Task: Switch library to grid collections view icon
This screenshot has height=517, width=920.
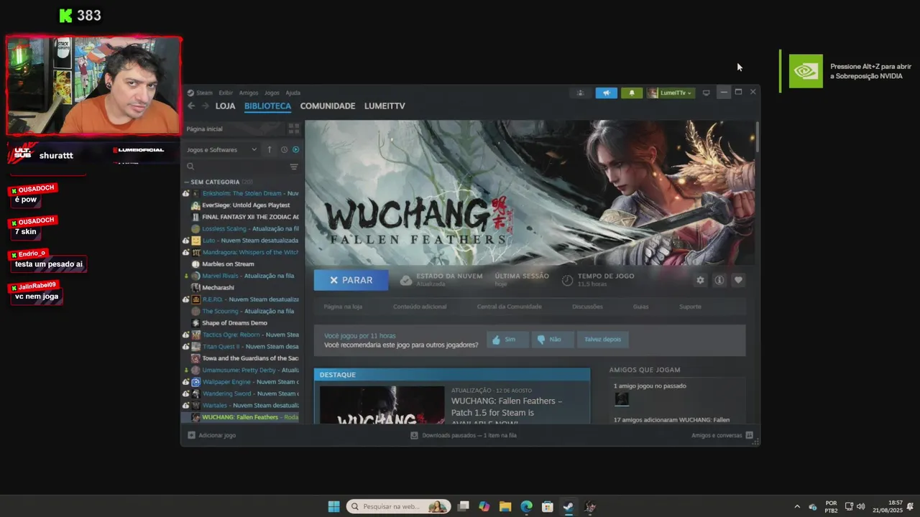Action: [293, 129]
